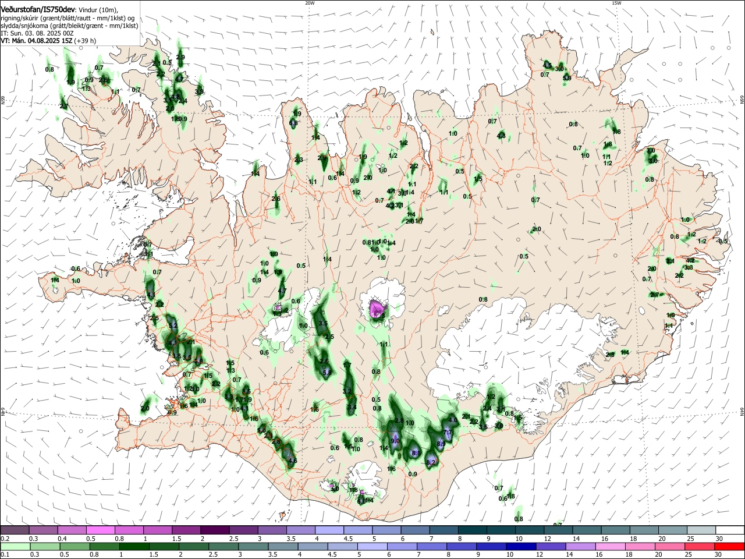Select upper legend swatch between 2 and 2.5
The image size is (745, 559).
(x=215, y=530)
